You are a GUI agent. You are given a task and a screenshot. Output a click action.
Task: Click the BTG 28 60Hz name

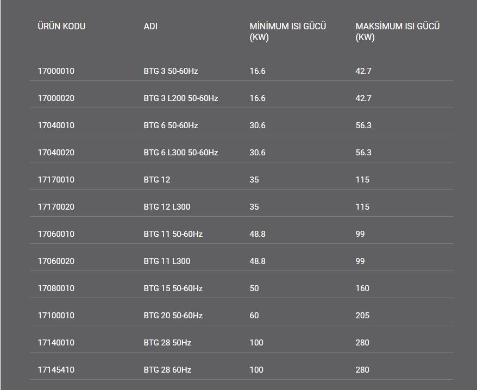(167, 370)
